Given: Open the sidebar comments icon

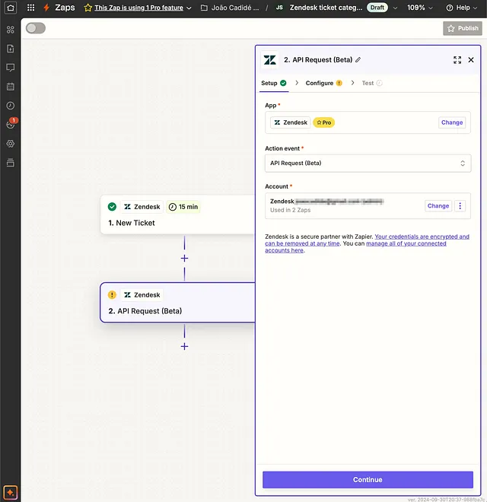Looking at the screenshot, I should (x=10, y=68).
